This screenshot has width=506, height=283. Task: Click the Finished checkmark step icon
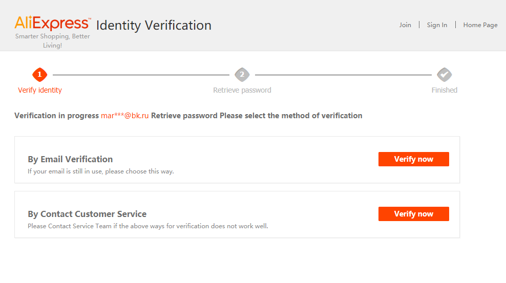pyautogui.click(x=445, y=75)
